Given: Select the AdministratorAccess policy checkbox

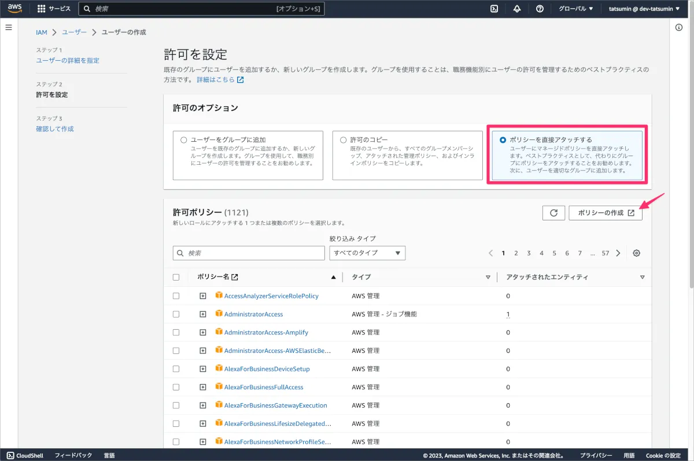Looking at the screenshot, I should coord(176,314).
